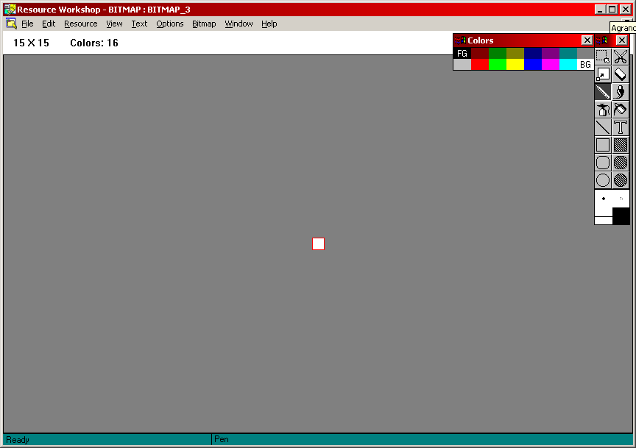
Task: Select the Eraser tool
Action: [621, 74]
